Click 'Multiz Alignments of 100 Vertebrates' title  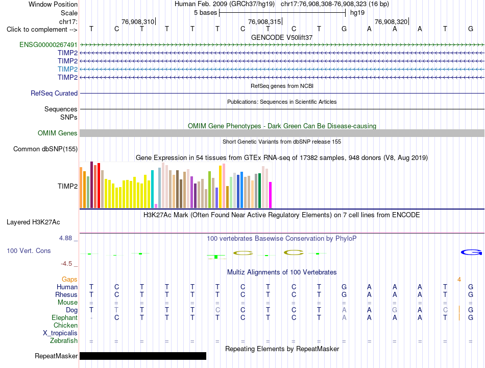tap(282, 272)
